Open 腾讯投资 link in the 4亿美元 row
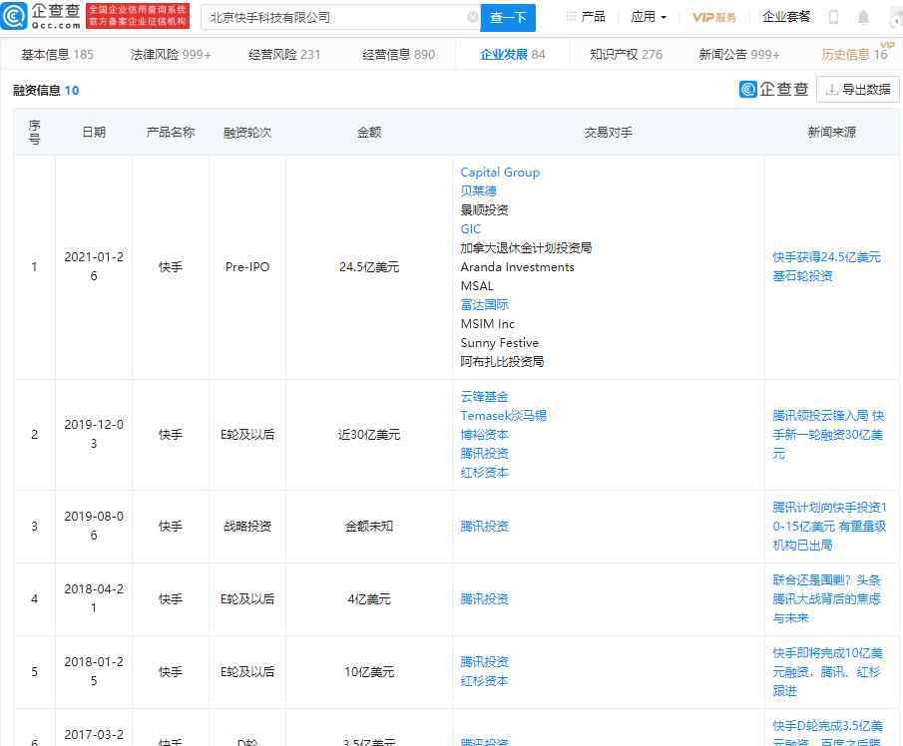Image resolution: width=903 pixels, height=746 pixels. tap(484, 599)
